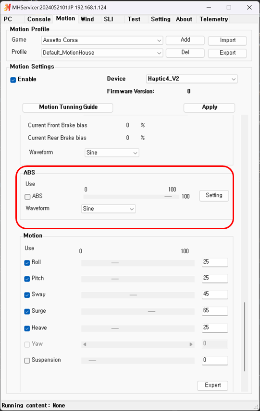Screen dimensions: 260x411
Task: Switch to the Telemetry tab
Action: (213, 19)
